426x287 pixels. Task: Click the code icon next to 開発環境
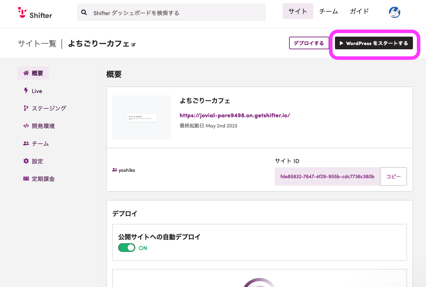click(x=26, y=126)
